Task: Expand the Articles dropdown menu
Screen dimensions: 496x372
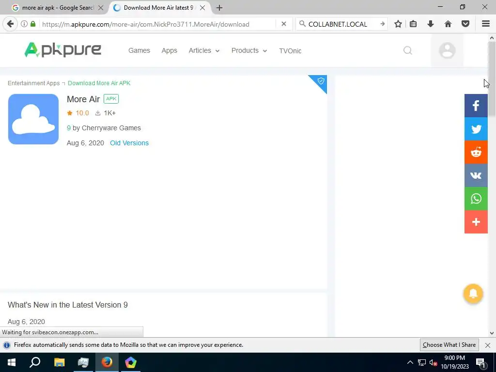Action: coord(204,50)
